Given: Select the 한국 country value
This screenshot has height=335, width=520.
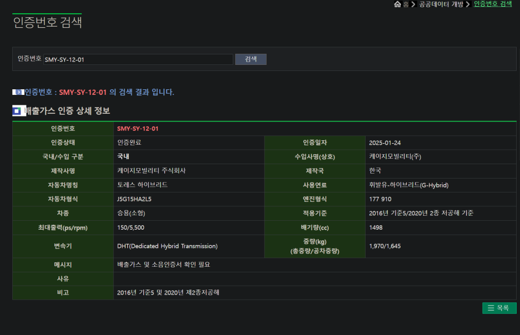Looking at the screenshot, I should coord(375,171).
